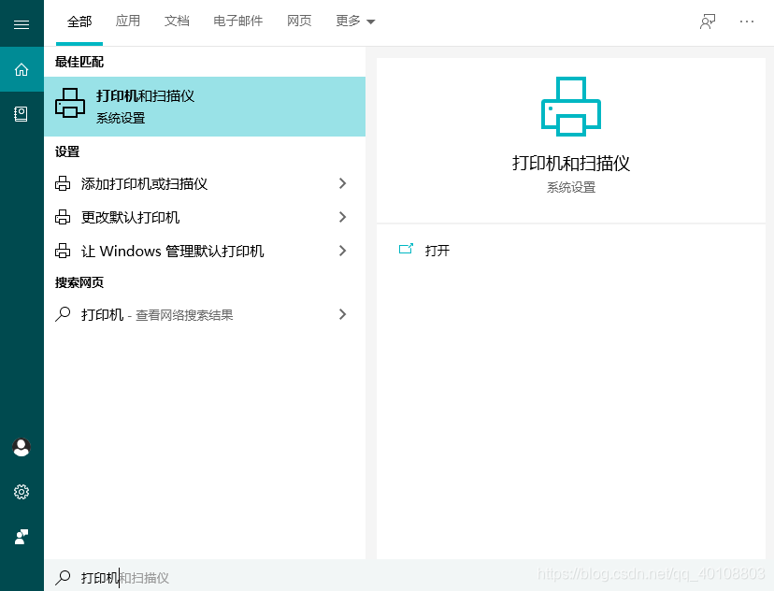Select the Home icon in sidebar

coord(21,69)
